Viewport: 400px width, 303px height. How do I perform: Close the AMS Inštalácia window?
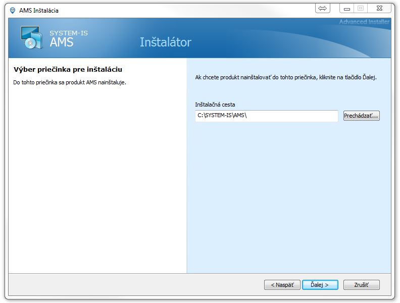pos(379,9)
